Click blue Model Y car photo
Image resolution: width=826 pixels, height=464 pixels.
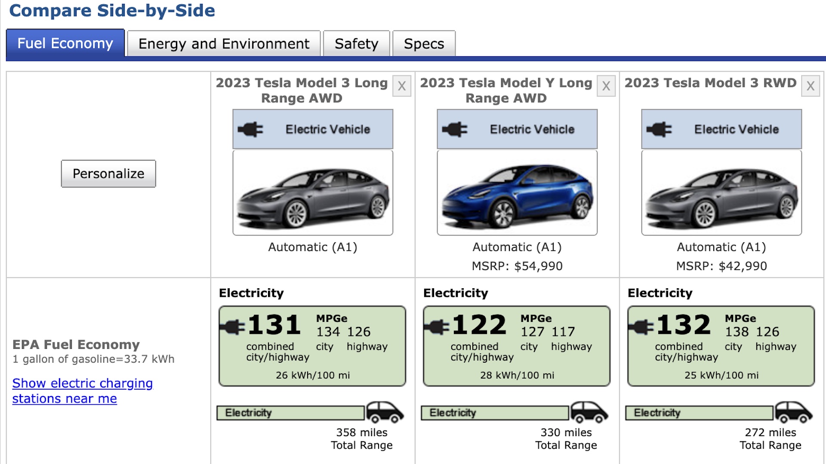[x=517, y=192]
